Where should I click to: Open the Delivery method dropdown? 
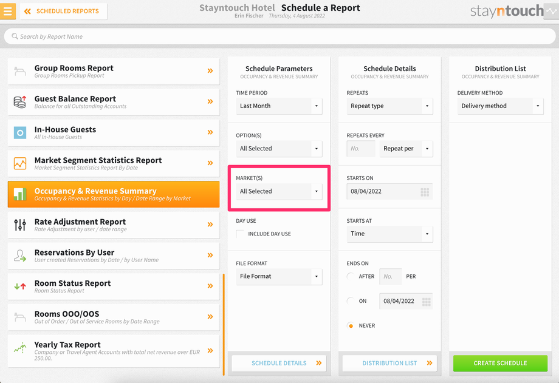501,106
